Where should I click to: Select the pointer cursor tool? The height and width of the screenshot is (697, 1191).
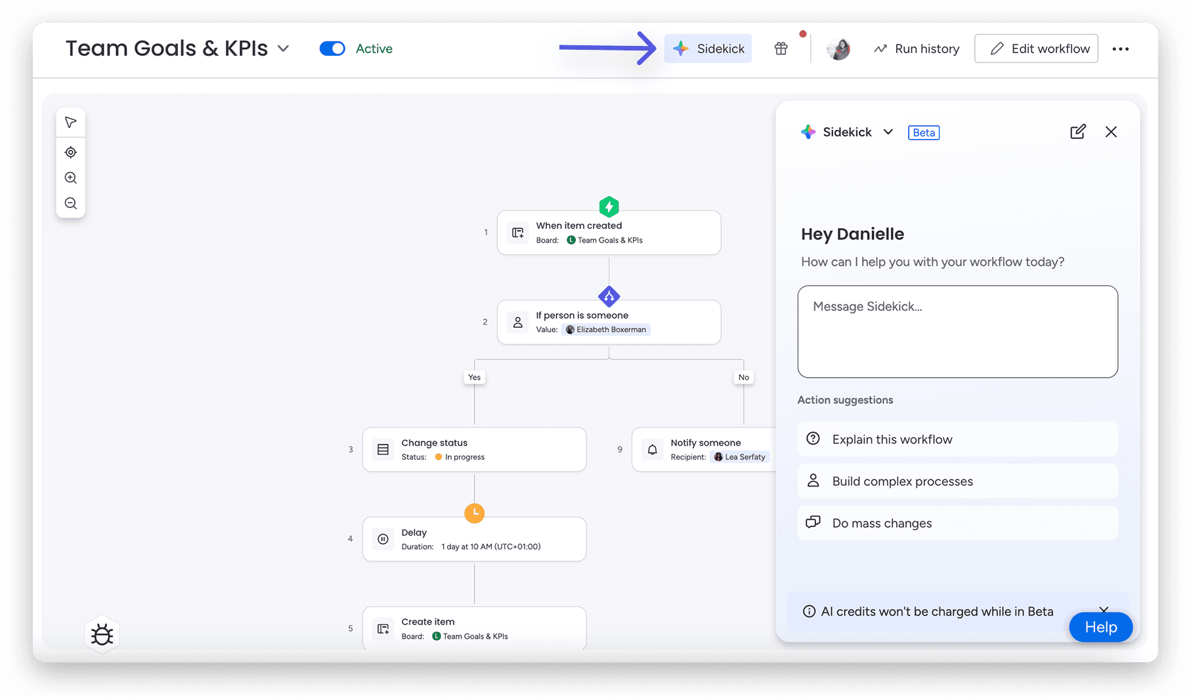pyautogui.click(x=71, y=123)
